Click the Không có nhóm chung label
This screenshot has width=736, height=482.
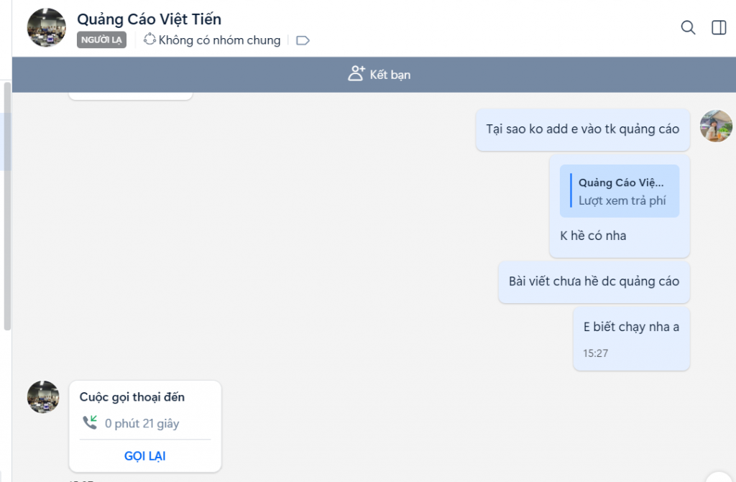click(219, 40)
